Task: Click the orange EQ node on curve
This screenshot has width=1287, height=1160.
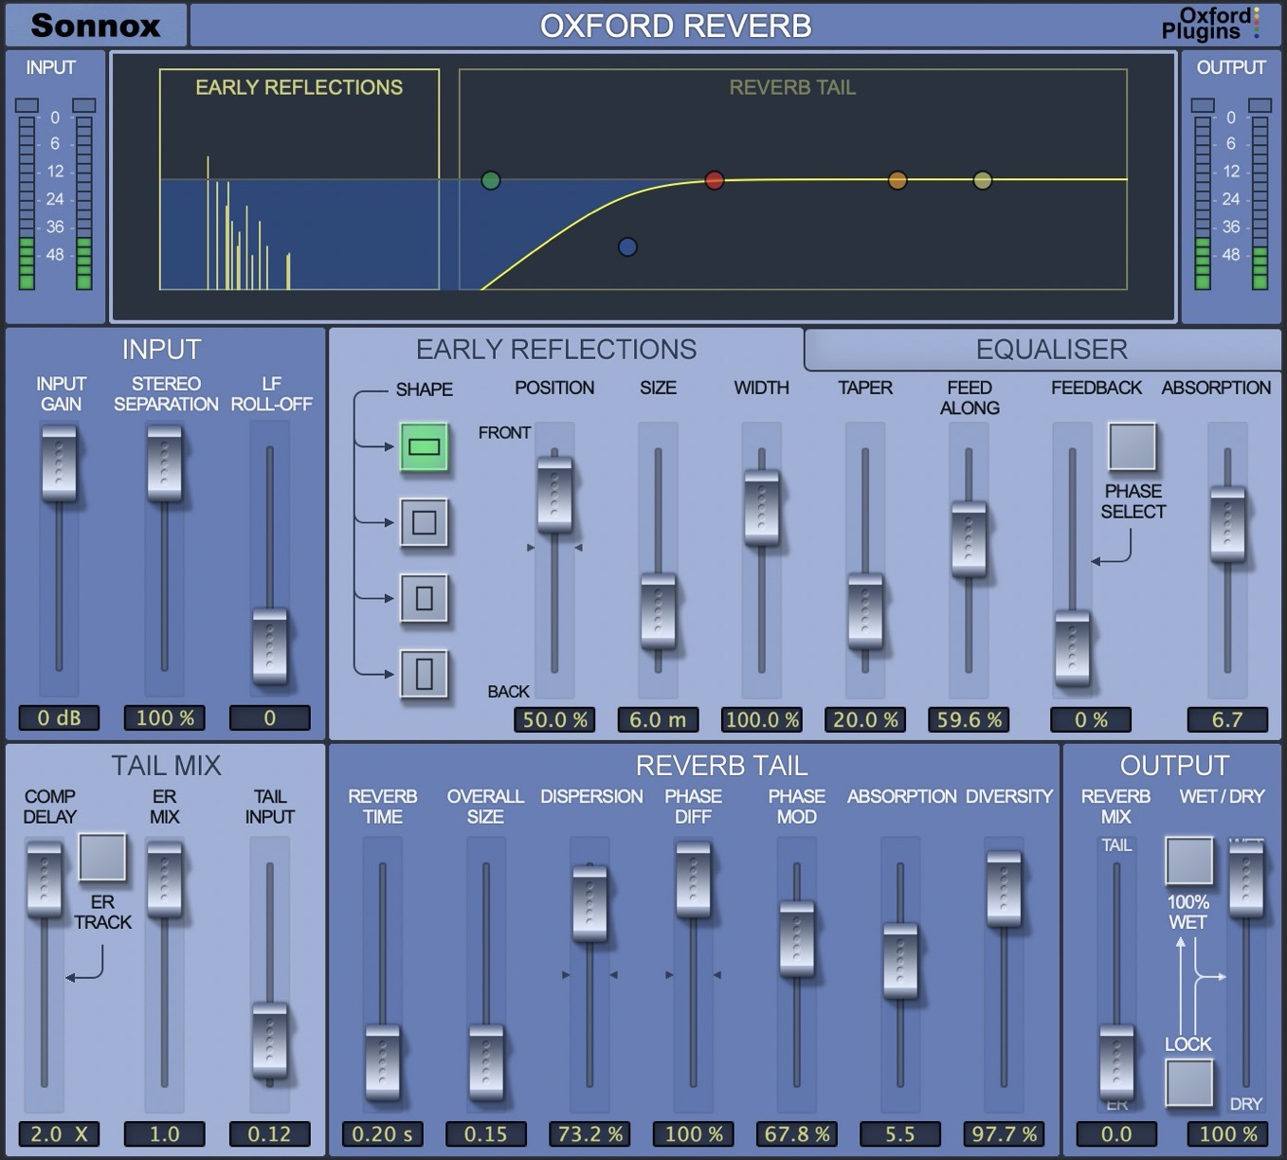Action: click(x=897, y=180)
